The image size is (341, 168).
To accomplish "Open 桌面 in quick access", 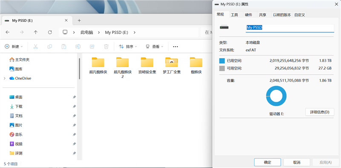I will (16, 97).
